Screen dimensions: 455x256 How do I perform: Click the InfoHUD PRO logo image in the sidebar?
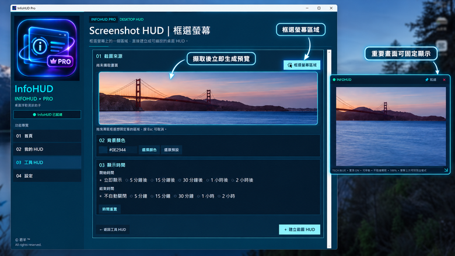click(47, 48)
